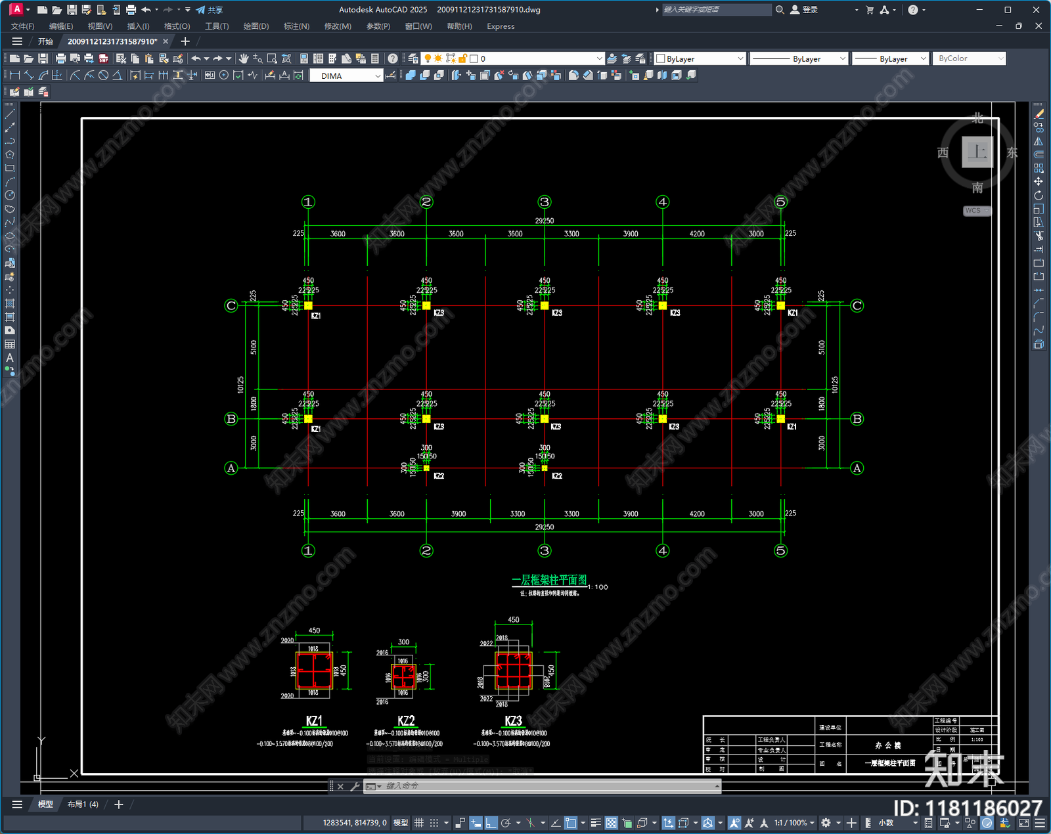Toggle snap mode in status bar

point(434,823)
